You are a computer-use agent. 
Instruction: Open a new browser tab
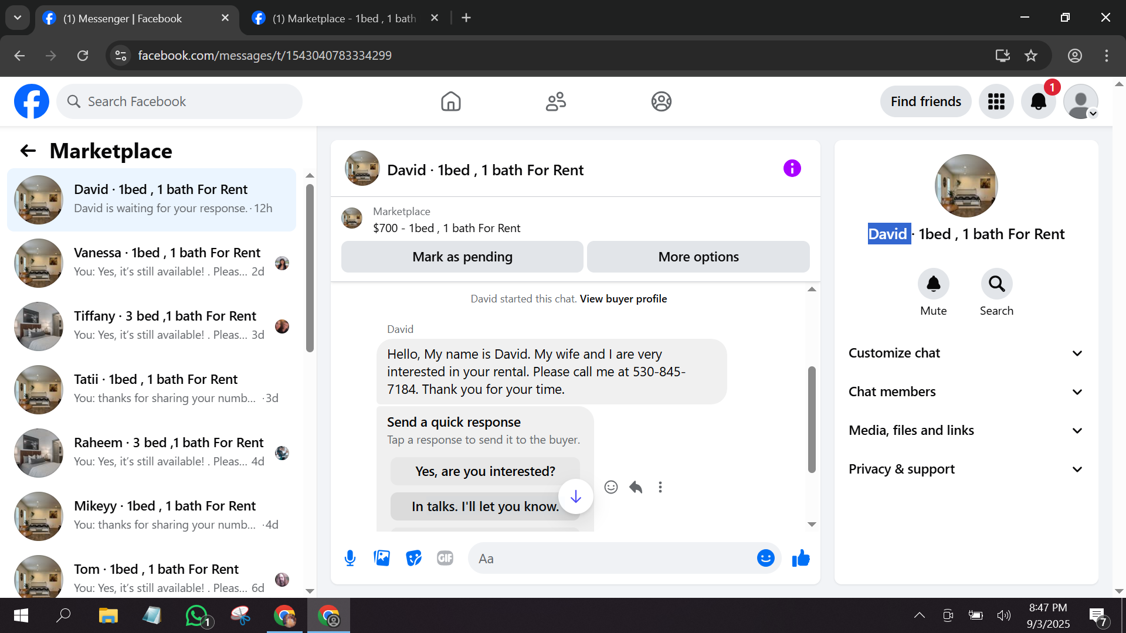tap(466, 18)
